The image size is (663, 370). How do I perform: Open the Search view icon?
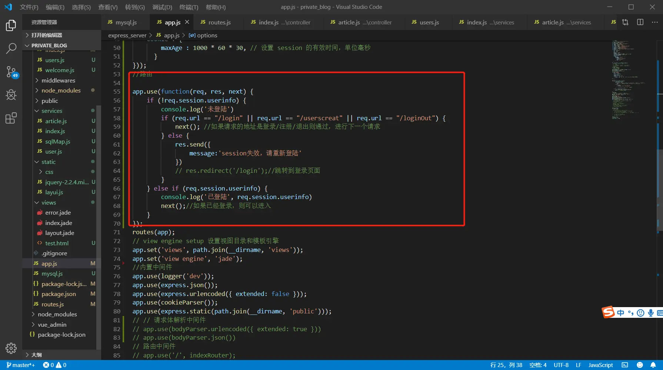coord(11,48)
